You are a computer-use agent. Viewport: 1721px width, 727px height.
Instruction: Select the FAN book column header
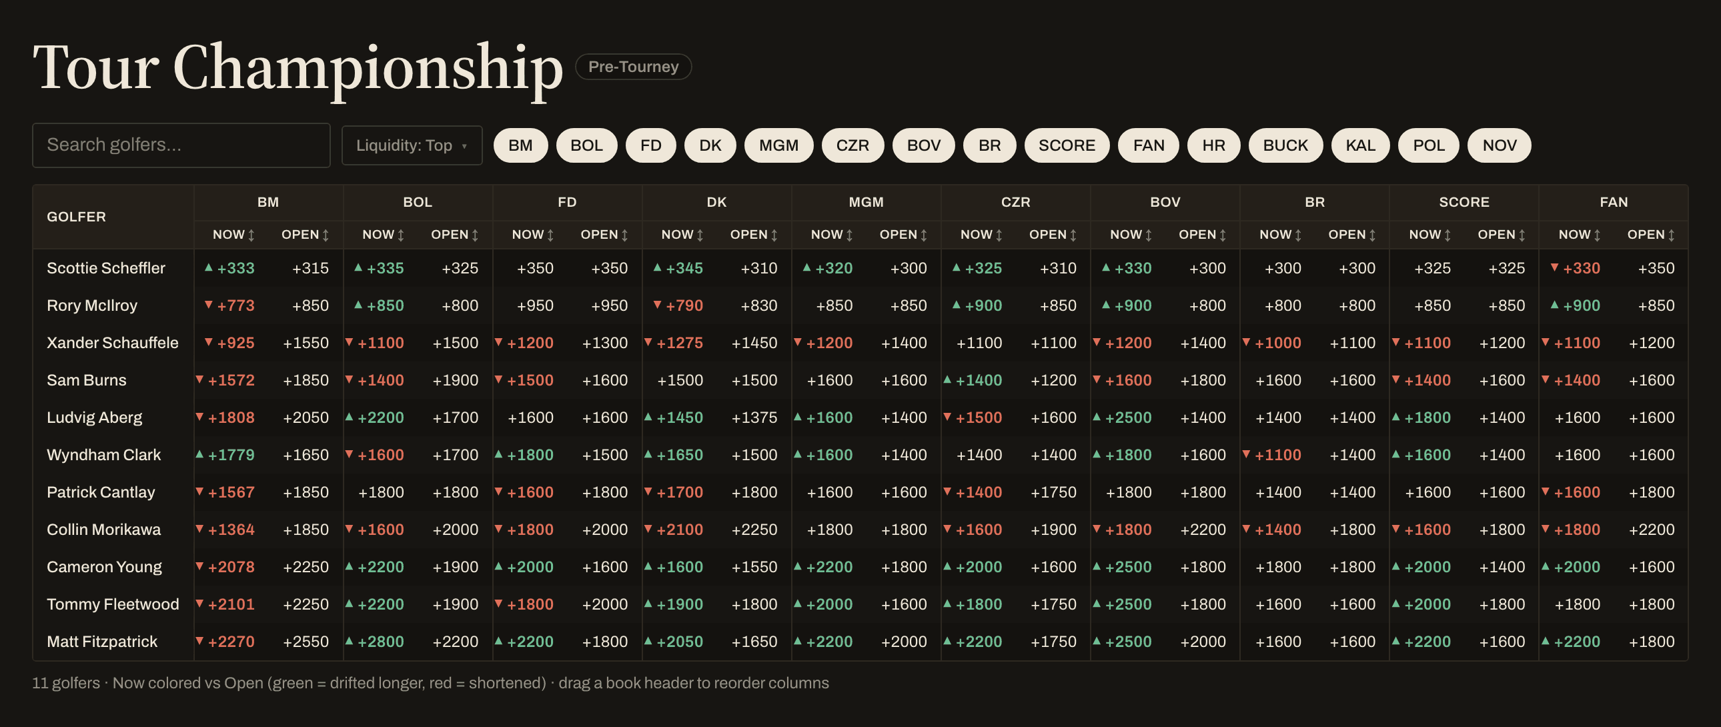1614,202
